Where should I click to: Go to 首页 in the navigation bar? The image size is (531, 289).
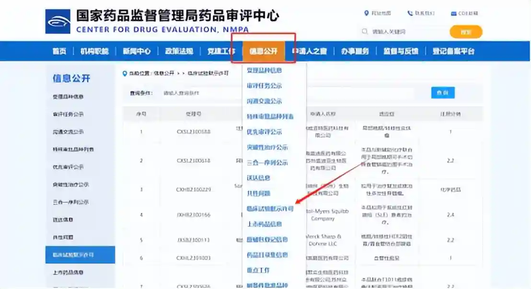tap(59, 51)
